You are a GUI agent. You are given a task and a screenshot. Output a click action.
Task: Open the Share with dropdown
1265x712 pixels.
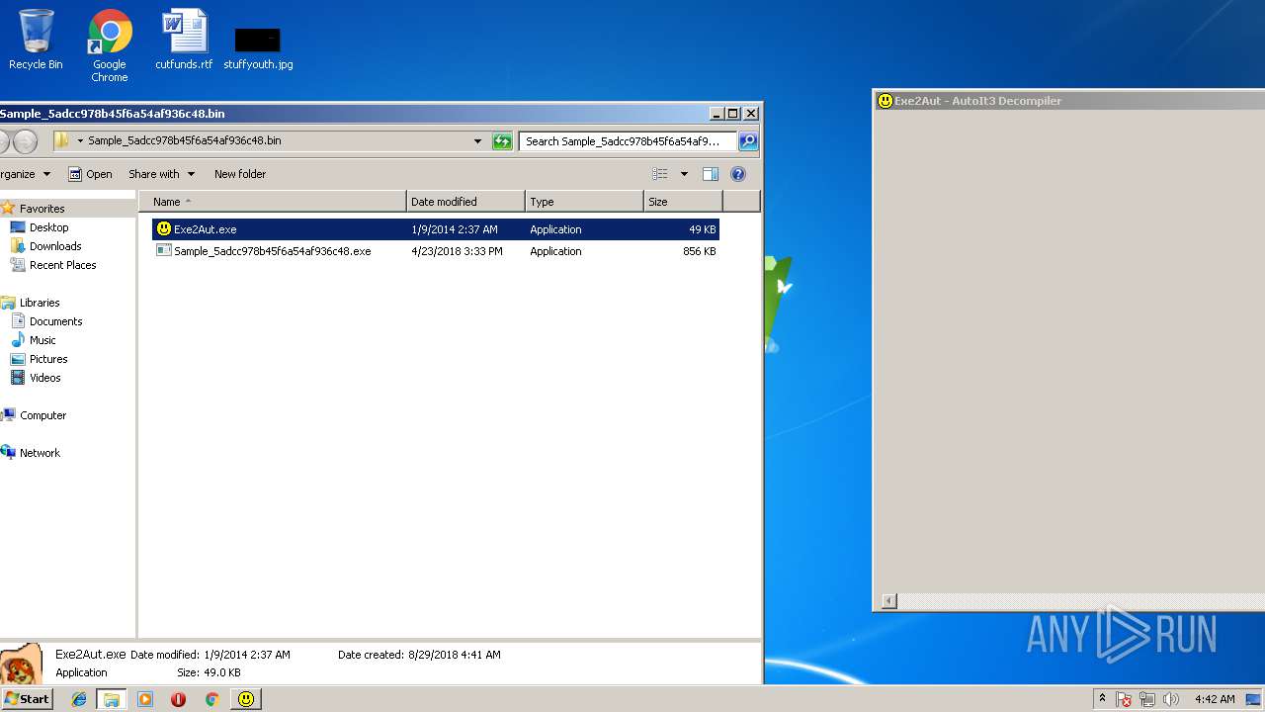161,174
